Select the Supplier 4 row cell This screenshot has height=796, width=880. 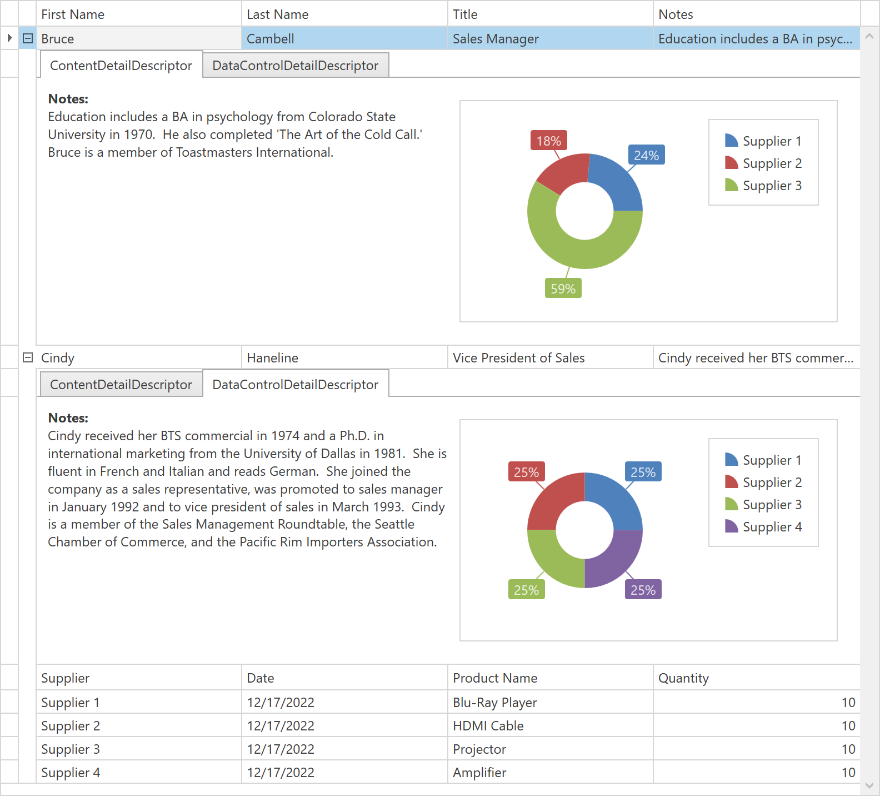[139, 773]
